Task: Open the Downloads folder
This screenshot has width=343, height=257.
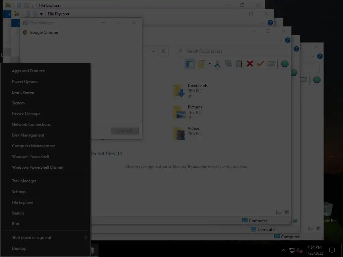Action: (191, 90)
